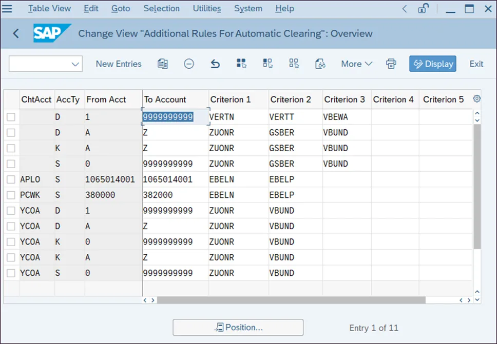This screenshot has width=497, height=344.
Task: Click the To Account field 9999999999
Action: tap(168, 117)
